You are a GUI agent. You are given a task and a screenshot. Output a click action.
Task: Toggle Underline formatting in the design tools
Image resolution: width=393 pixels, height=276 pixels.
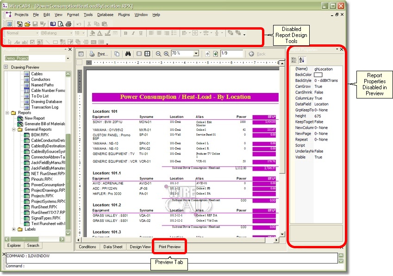(141, 33)
